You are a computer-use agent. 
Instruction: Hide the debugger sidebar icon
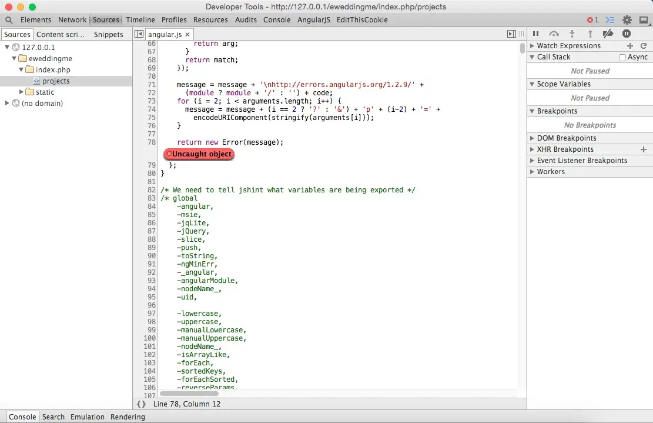(511, 34)
